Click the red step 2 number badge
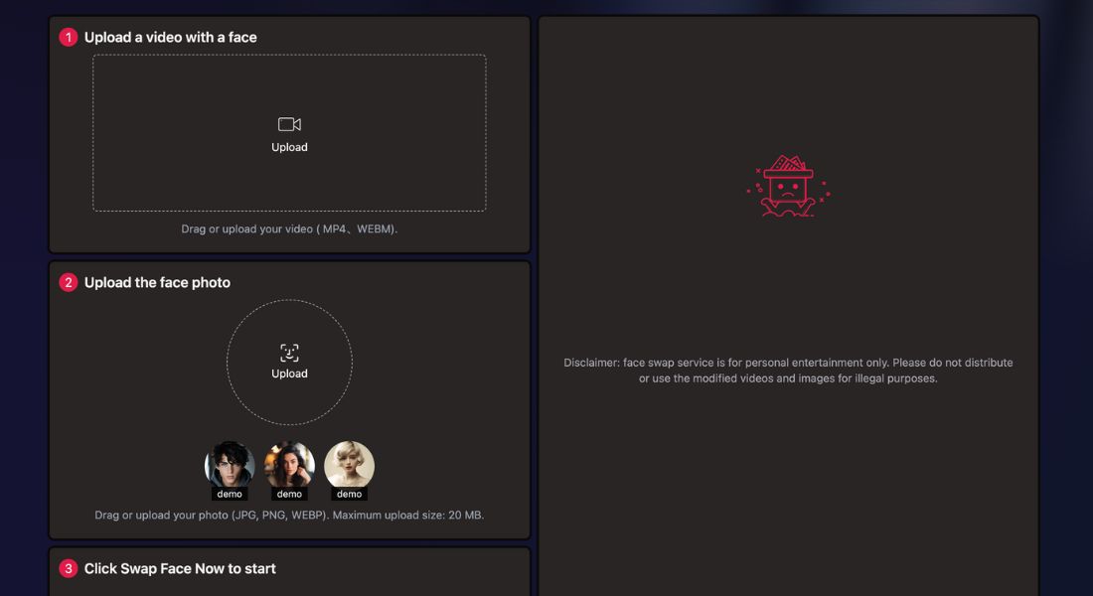The image size is (1093, 596). click(69, 283)
